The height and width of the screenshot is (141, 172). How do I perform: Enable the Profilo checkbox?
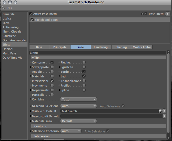click(x=84, y=85)
